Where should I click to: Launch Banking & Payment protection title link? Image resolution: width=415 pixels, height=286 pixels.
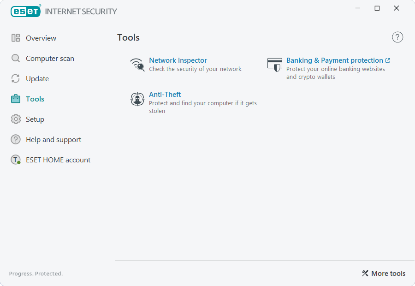(334, 60)
